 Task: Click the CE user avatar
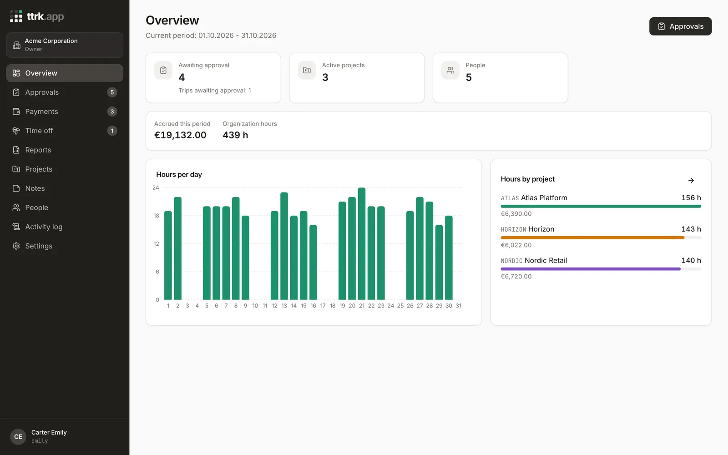tap(18, 437)
